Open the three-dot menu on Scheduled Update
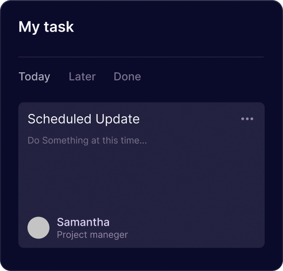Viewport: 283px width, 271px height. click(x=247, y=119)
